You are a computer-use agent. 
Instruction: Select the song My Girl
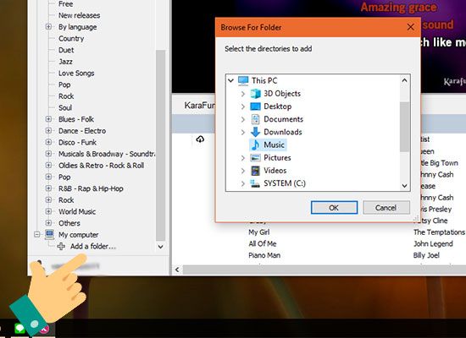(x=259, y=232)
